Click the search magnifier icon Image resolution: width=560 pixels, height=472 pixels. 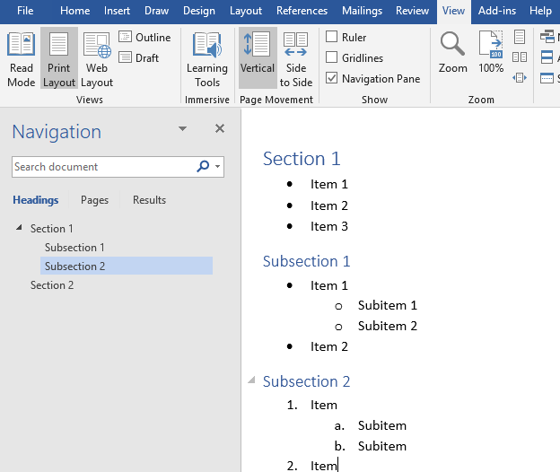(x=203, y=166)
